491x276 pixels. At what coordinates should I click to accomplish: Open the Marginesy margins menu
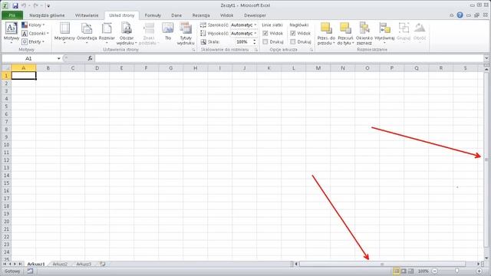[64, 32]
